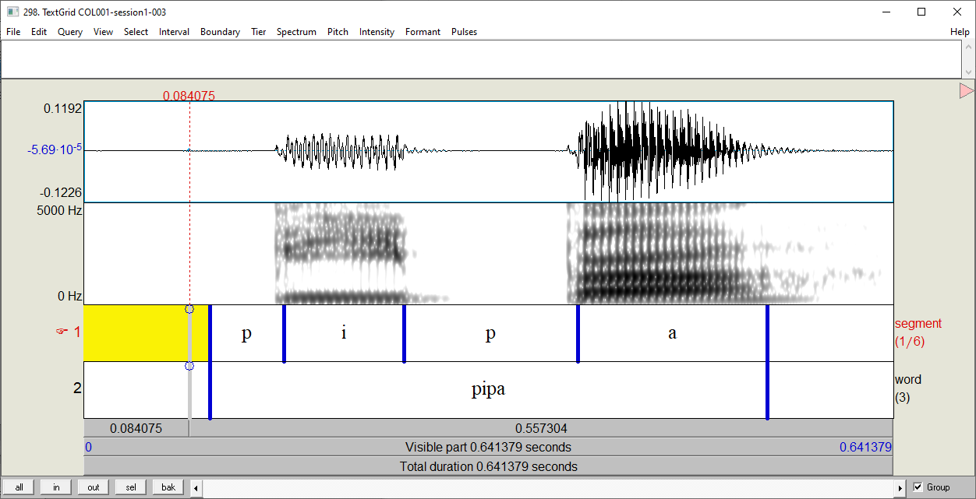The width and height of the screenshot is (976, 499).
Task: Open the Formant menu
Action: [x=423, y=32]
